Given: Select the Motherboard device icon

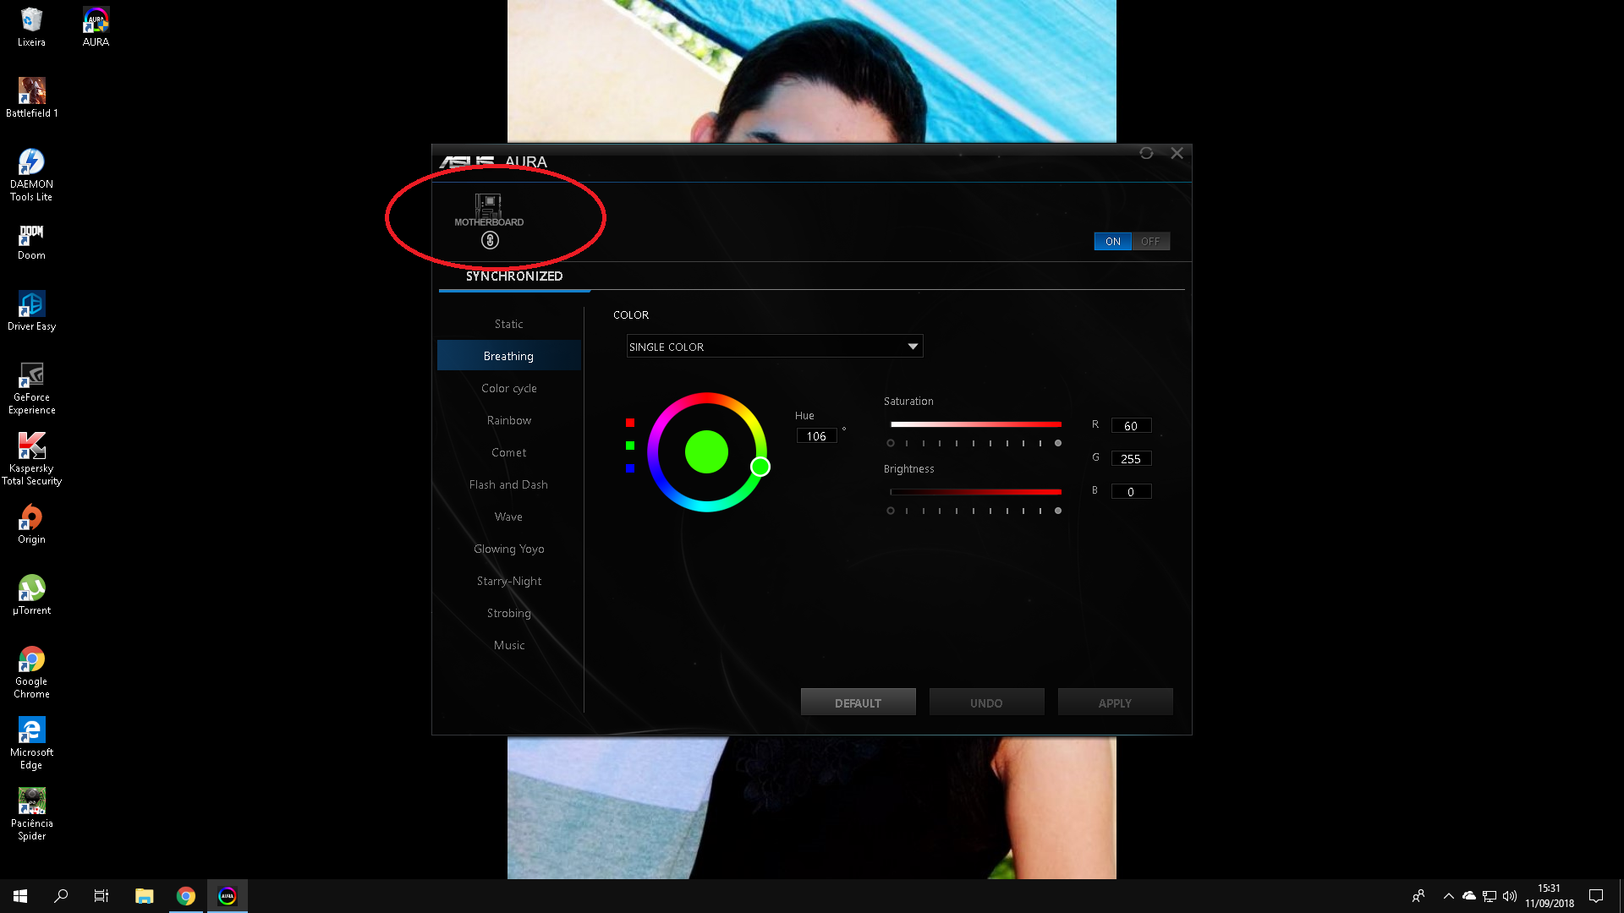Looking at the screenshot, I should pyautogui.click(x=489, y=210).
